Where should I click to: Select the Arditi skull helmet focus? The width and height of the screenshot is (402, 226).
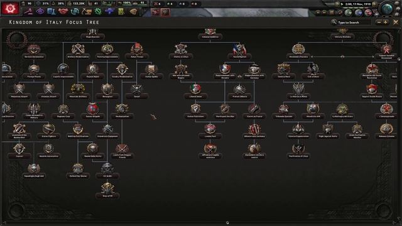(x=107, y=171)
